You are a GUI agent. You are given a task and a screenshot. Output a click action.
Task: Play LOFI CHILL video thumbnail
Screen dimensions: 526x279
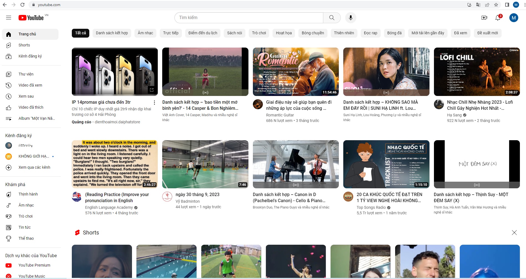point(477,72)
